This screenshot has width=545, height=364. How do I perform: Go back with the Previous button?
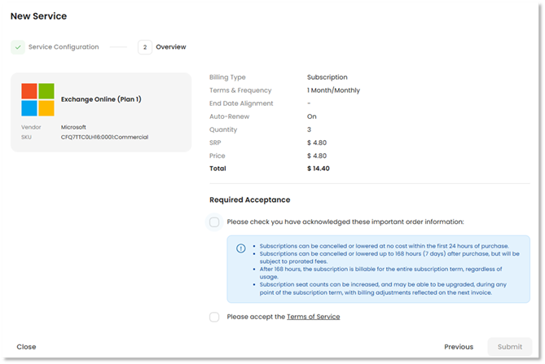[x=459, y=347]
